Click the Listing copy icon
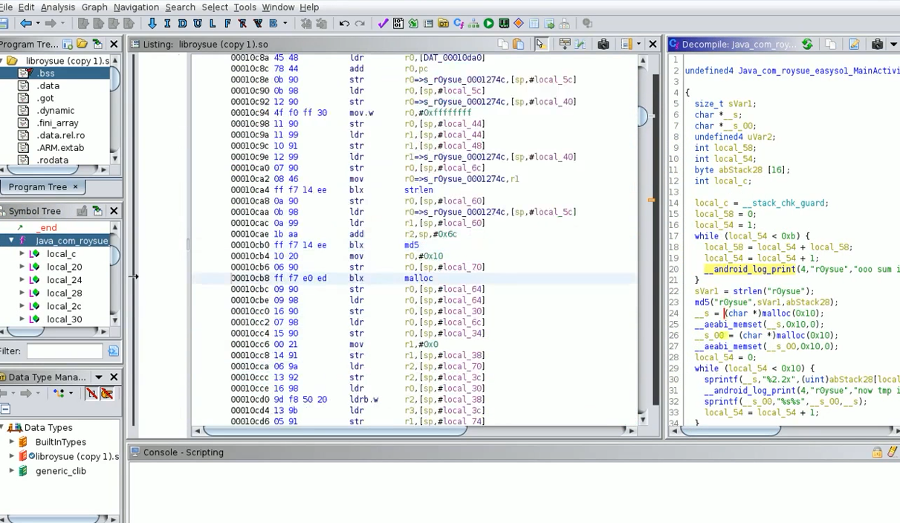900x523 pixels. [x=503, y=45]
